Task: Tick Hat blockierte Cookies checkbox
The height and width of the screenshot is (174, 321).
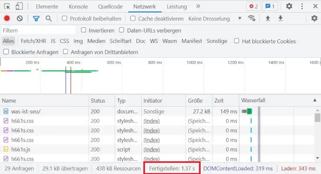Action: [x=236, y=41]
